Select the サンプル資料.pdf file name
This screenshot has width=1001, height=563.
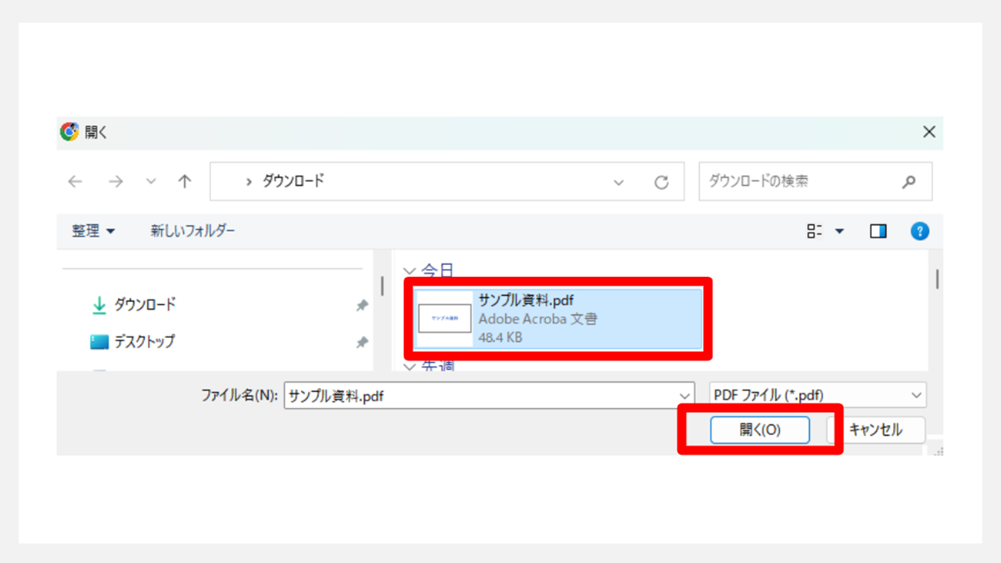(527, 300)
